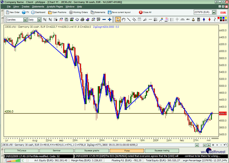The width and height of the screenshot is (229, 163).
Task: Click Save current layout
Action: 119,12
